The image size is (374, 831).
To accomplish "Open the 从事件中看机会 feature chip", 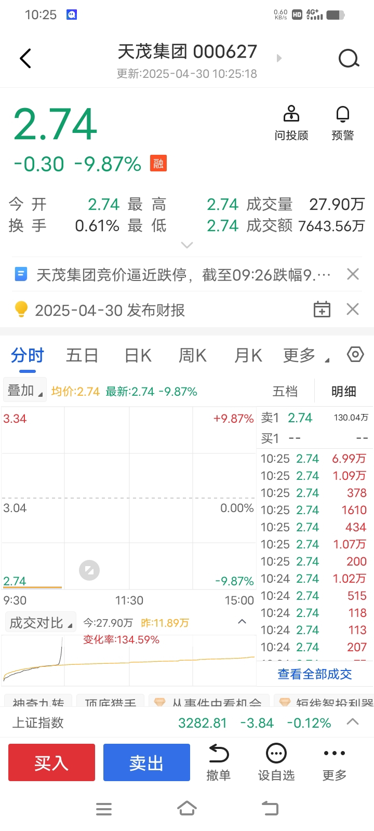I will pyautogui.click(x=209, y=701).
